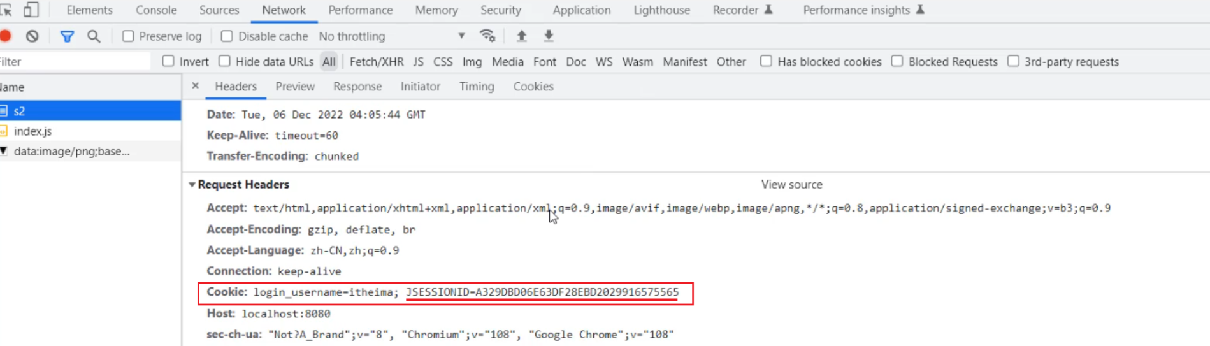
Task: Open the Response sub-tab
Action: click(357, 87)
